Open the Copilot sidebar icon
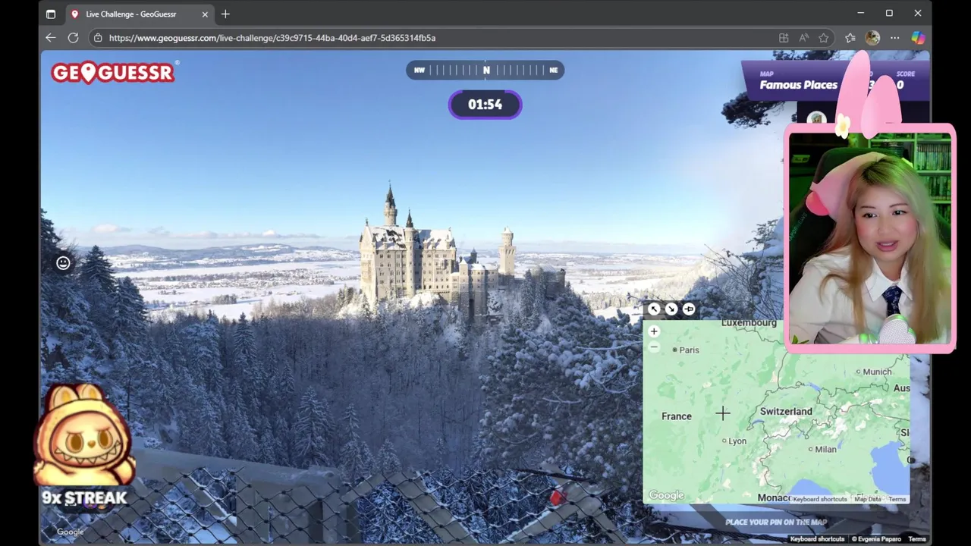Image resolution: width=971 pixels, height=546 pixels. (918, 38)
